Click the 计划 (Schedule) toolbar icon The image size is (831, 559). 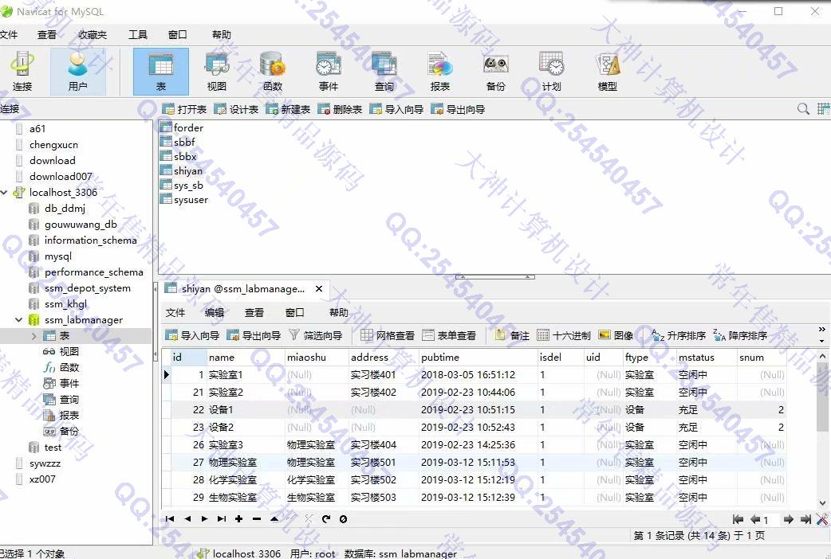click(x=551, y=71)
